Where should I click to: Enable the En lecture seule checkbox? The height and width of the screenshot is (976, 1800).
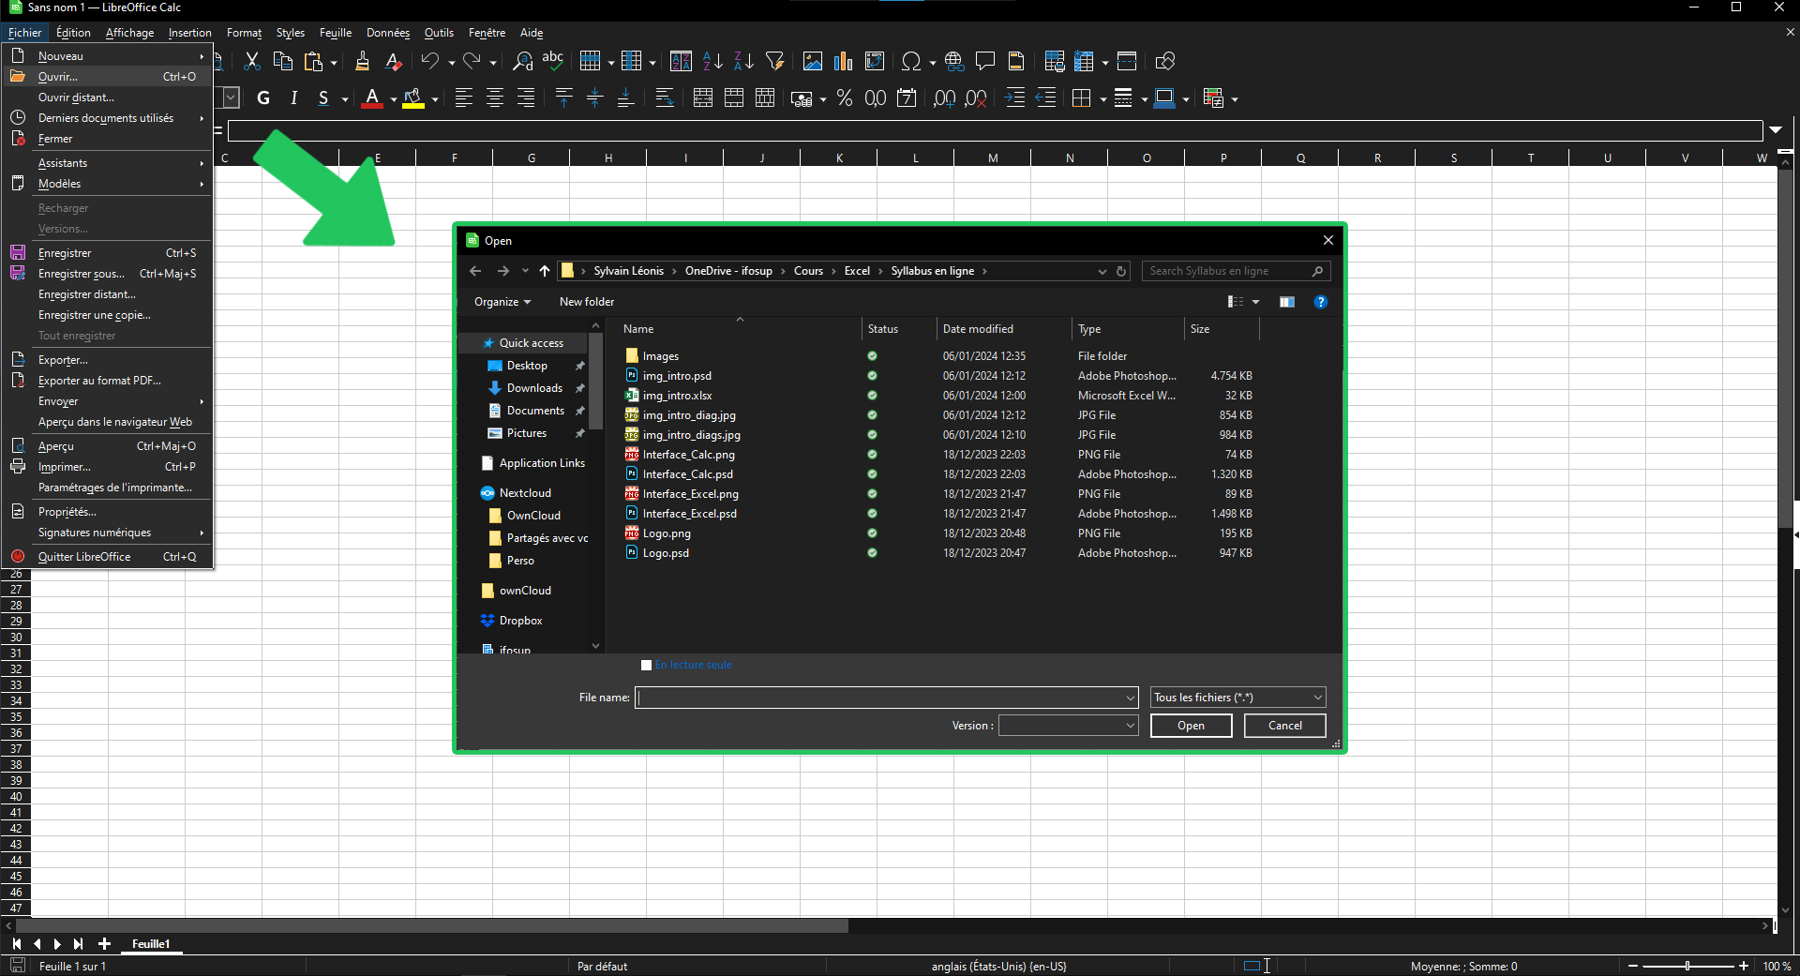[646, 665]
